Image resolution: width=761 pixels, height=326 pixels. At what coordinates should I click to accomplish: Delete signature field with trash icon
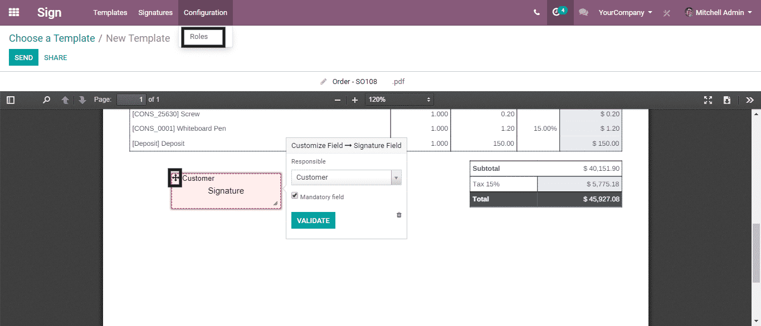coord(399,215)
